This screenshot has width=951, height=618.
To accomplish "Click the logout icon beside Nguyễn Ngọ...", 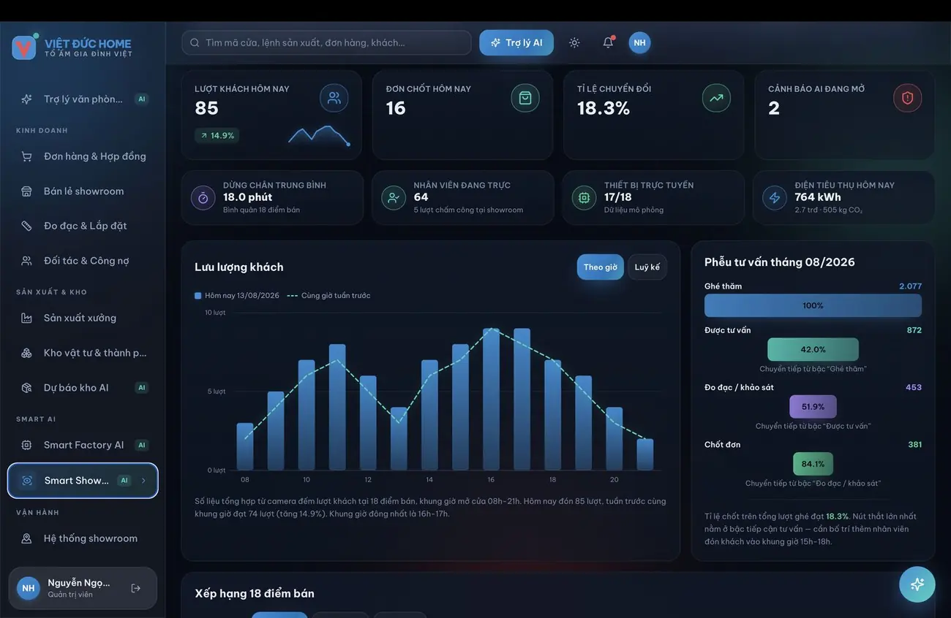I will point(135,588).
